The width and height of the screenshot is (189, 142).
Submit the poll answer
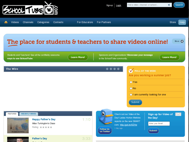135,102
